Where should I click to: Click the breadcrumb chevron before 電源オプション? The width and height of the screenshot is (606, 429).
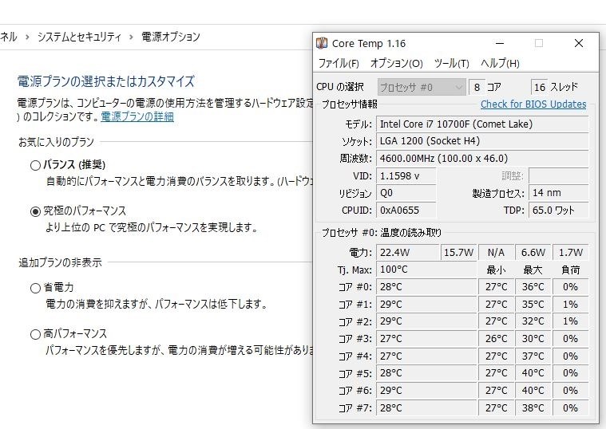click(131, 37)
